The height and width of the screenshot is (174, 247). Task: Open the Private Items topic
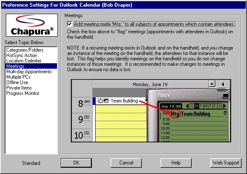coord(19,88)
